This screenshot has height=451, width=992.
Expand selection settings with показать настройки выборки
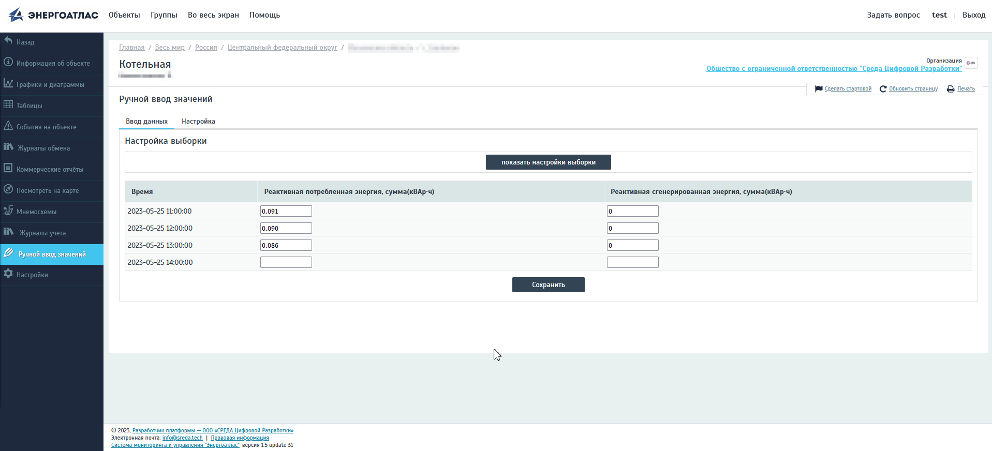[x=548, y=162]
